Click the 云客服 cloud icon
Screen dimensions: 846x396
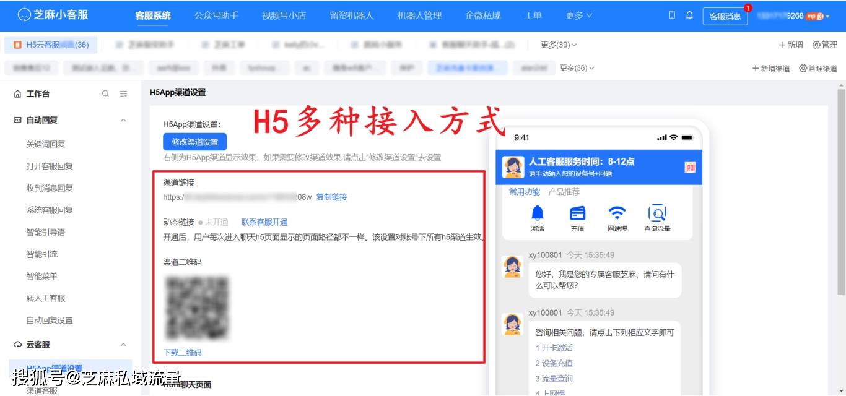(17, 345)
